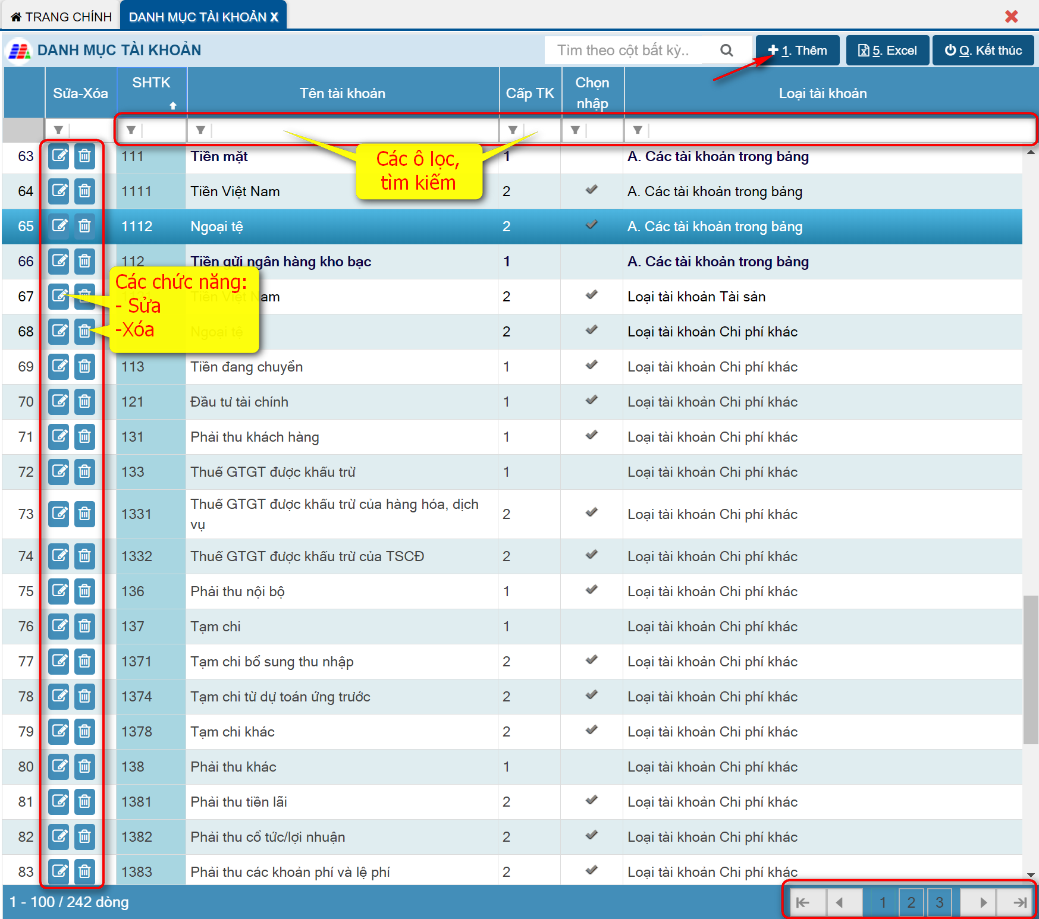1039x919 pixels.
Task: Toggle the Chọn nhập check for account 1111
Action: [591, 190]
